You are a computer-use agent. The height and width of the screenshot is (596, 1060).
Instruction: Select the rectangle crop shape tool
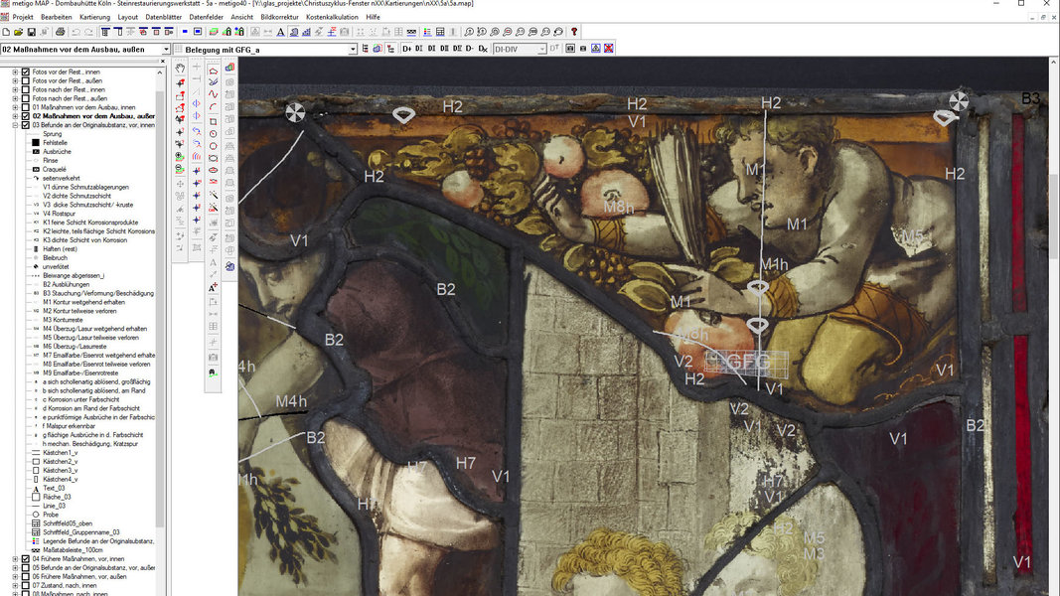213,121
